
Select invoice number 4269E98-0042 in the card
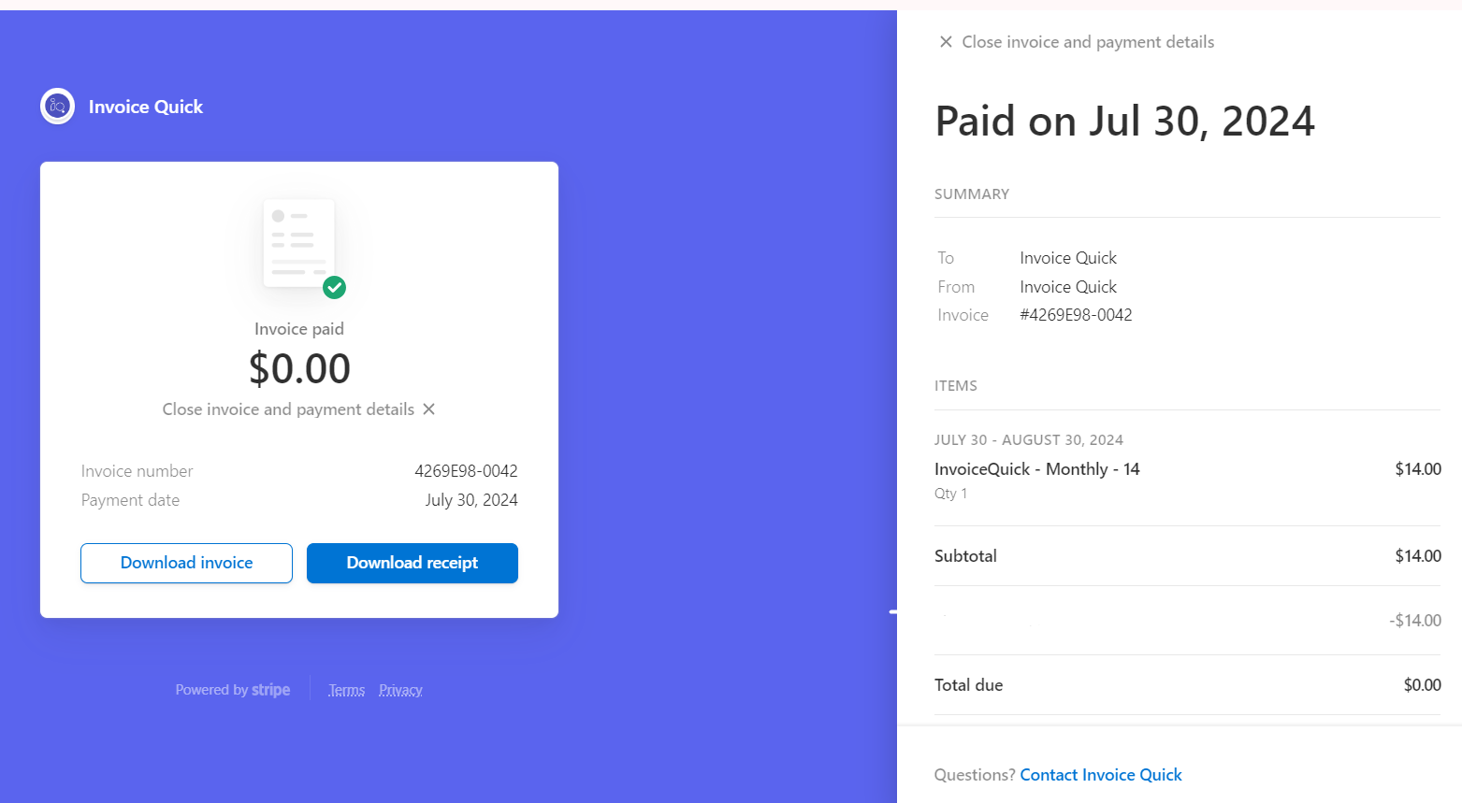click(466, 471)
